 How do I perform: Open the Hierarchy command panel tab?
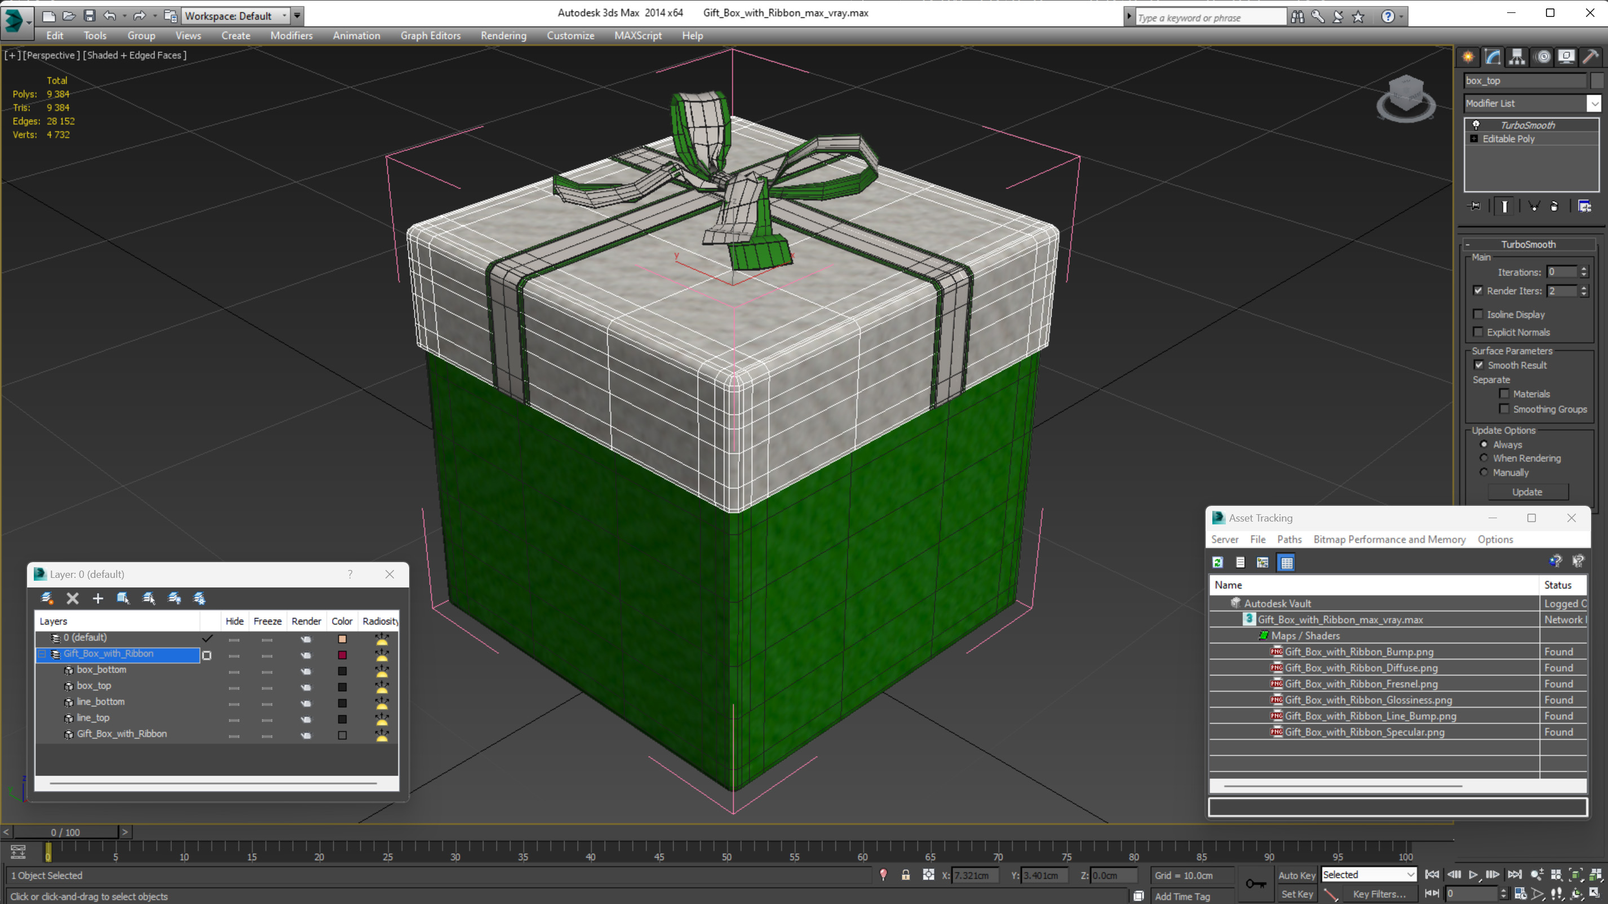point(1516,57)
